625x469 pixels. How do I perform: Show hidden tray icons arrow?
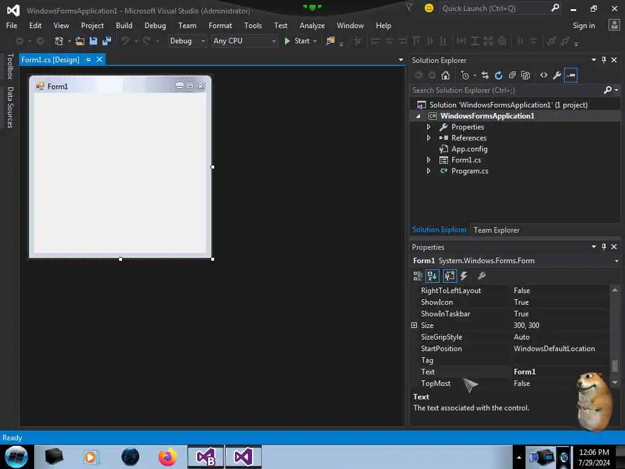coord(519,457)
